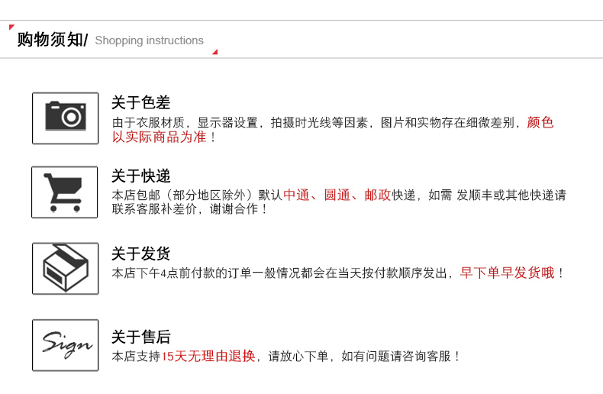Click the red 15天无理由退换 text
The height and width of the screenshot is (394, 603).
(208, 356)
